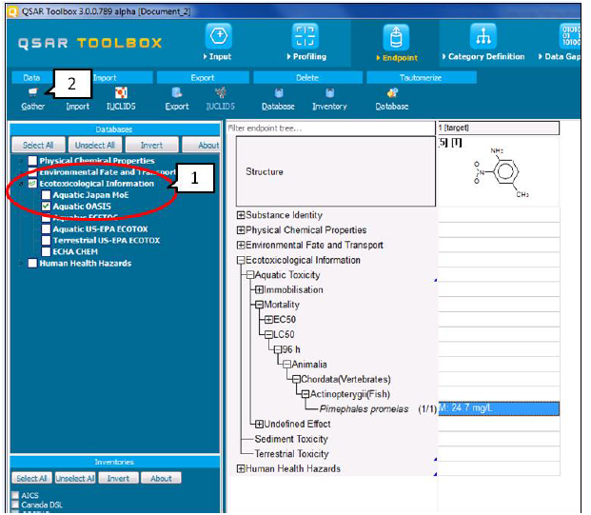Collapse Mortality node
The image size is (591, 515).
pyautogui.click(x=259, y=305)
